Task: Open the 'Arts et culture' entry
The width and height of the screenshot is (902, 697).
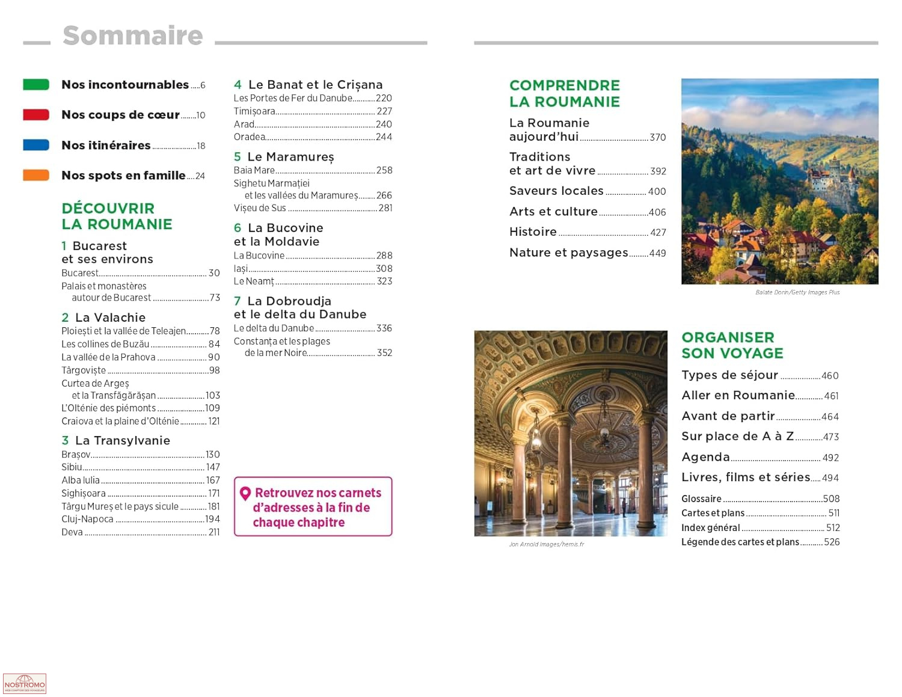Action: (x=588, y=212)
